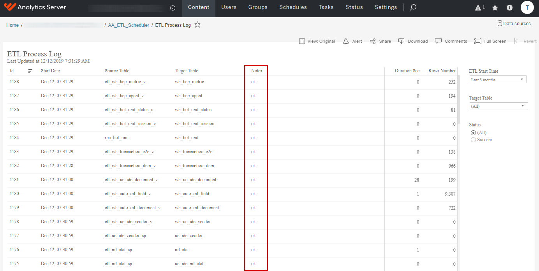Image resolution: width=539 pixels, height=271 pixels.
Task: Open the user avatar T menu
Action: (527, 7)
